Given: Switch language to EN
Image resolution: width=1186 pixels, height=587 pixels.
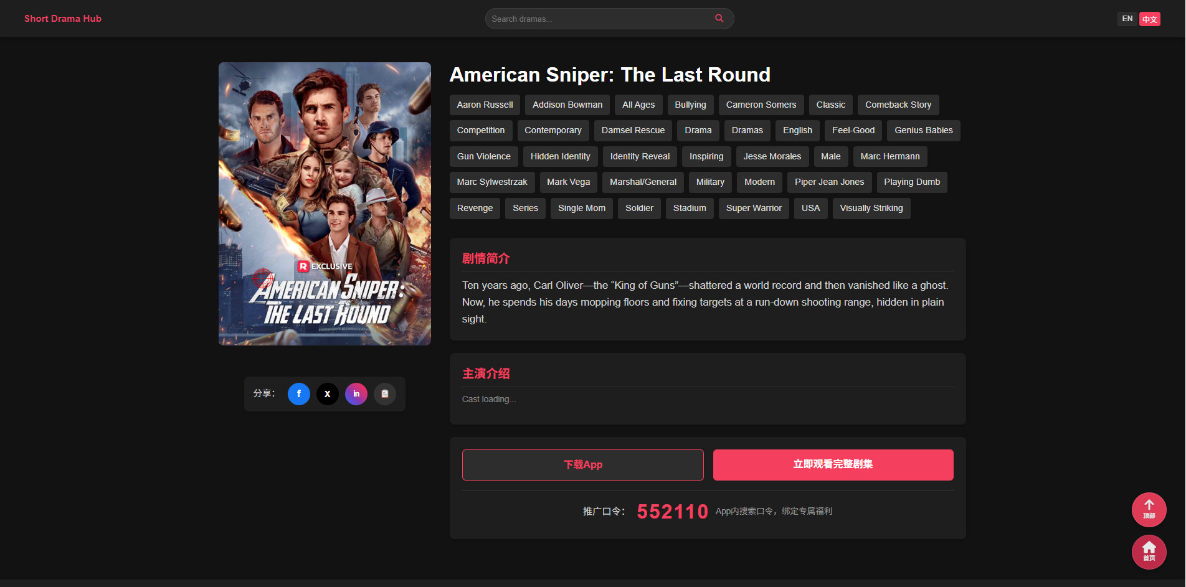Looking at the screenshot, I should tap(1127, 19).
